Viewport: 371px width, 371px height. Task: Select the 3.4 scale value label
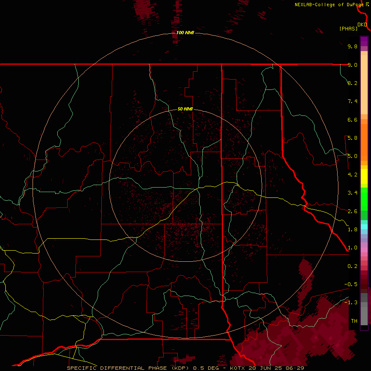click(x=352, y=193)
